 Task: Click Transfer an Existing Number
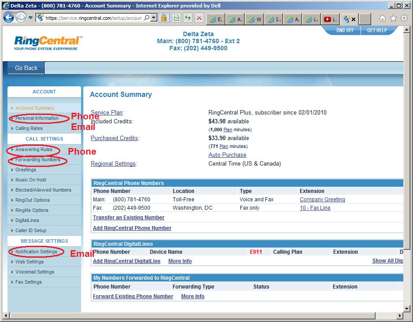coord(129,218)
